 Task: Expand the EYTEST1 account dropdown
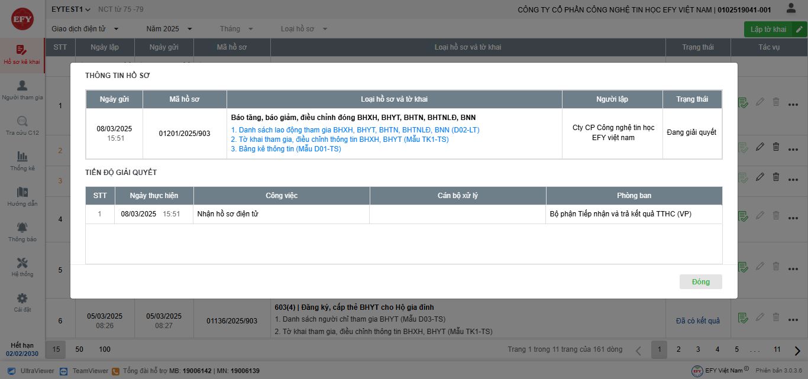click(71, 9)
